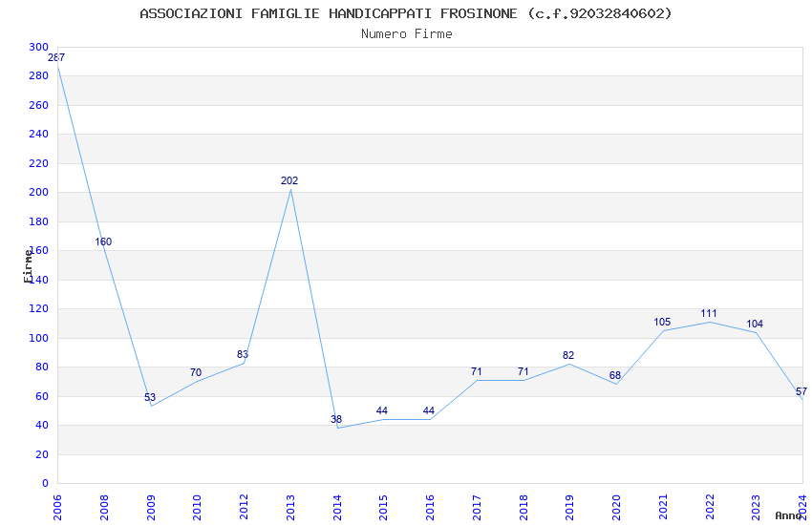Click the data label 68

[x=614, y=375]
